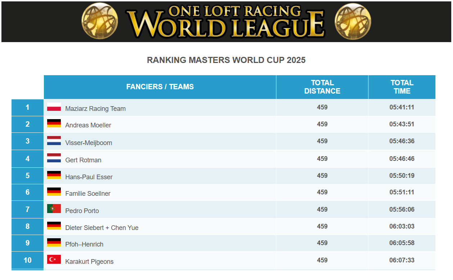
Task: Select the name Familie Soellner
Action: coord(88,194)
